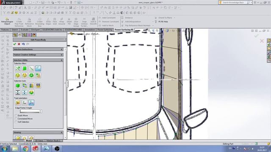Screen dimensions: 271x152
Task: Expand the Feature Creation Settings section
Action: point(38,54)
